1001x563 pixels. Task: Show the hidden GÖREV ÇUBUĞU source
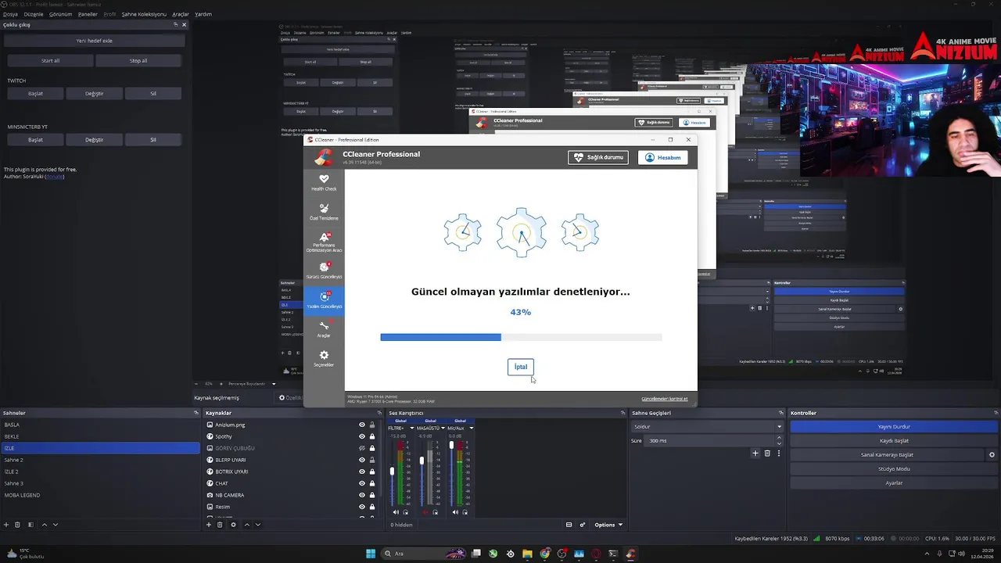361,448
